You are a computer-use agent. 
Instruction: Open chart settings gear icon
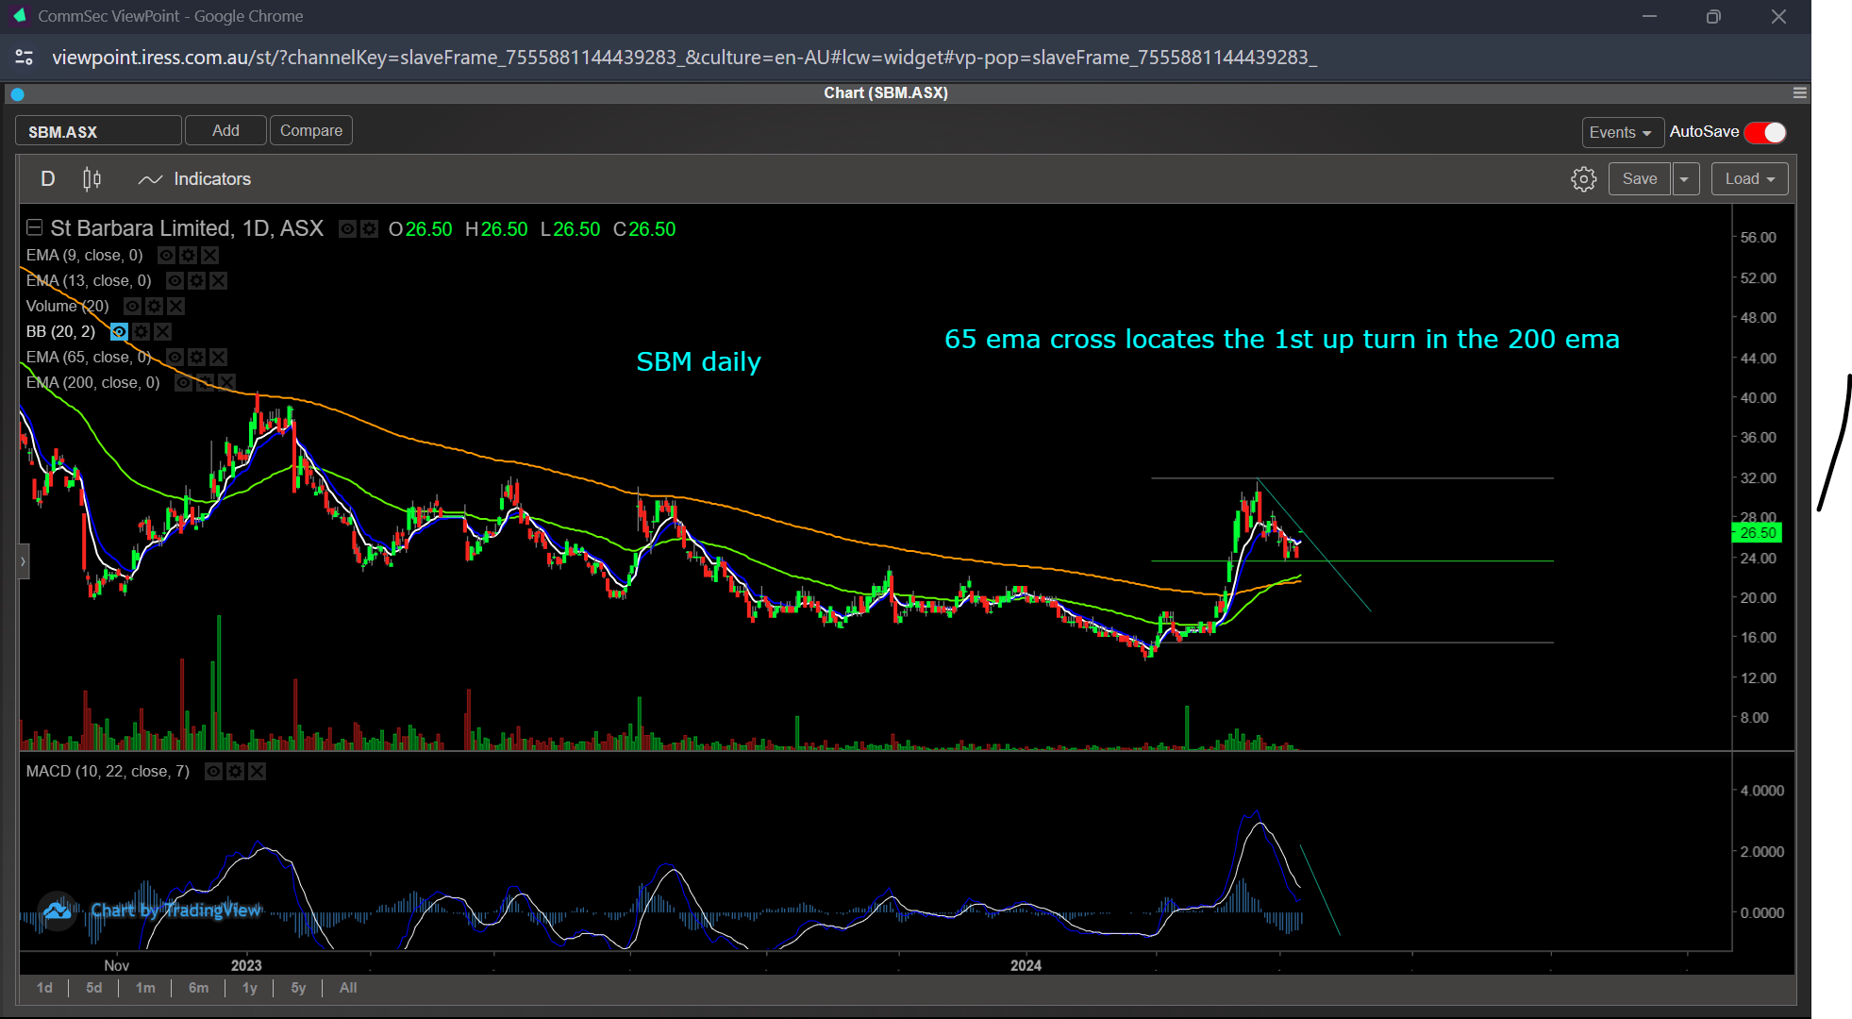[1584, 179]
